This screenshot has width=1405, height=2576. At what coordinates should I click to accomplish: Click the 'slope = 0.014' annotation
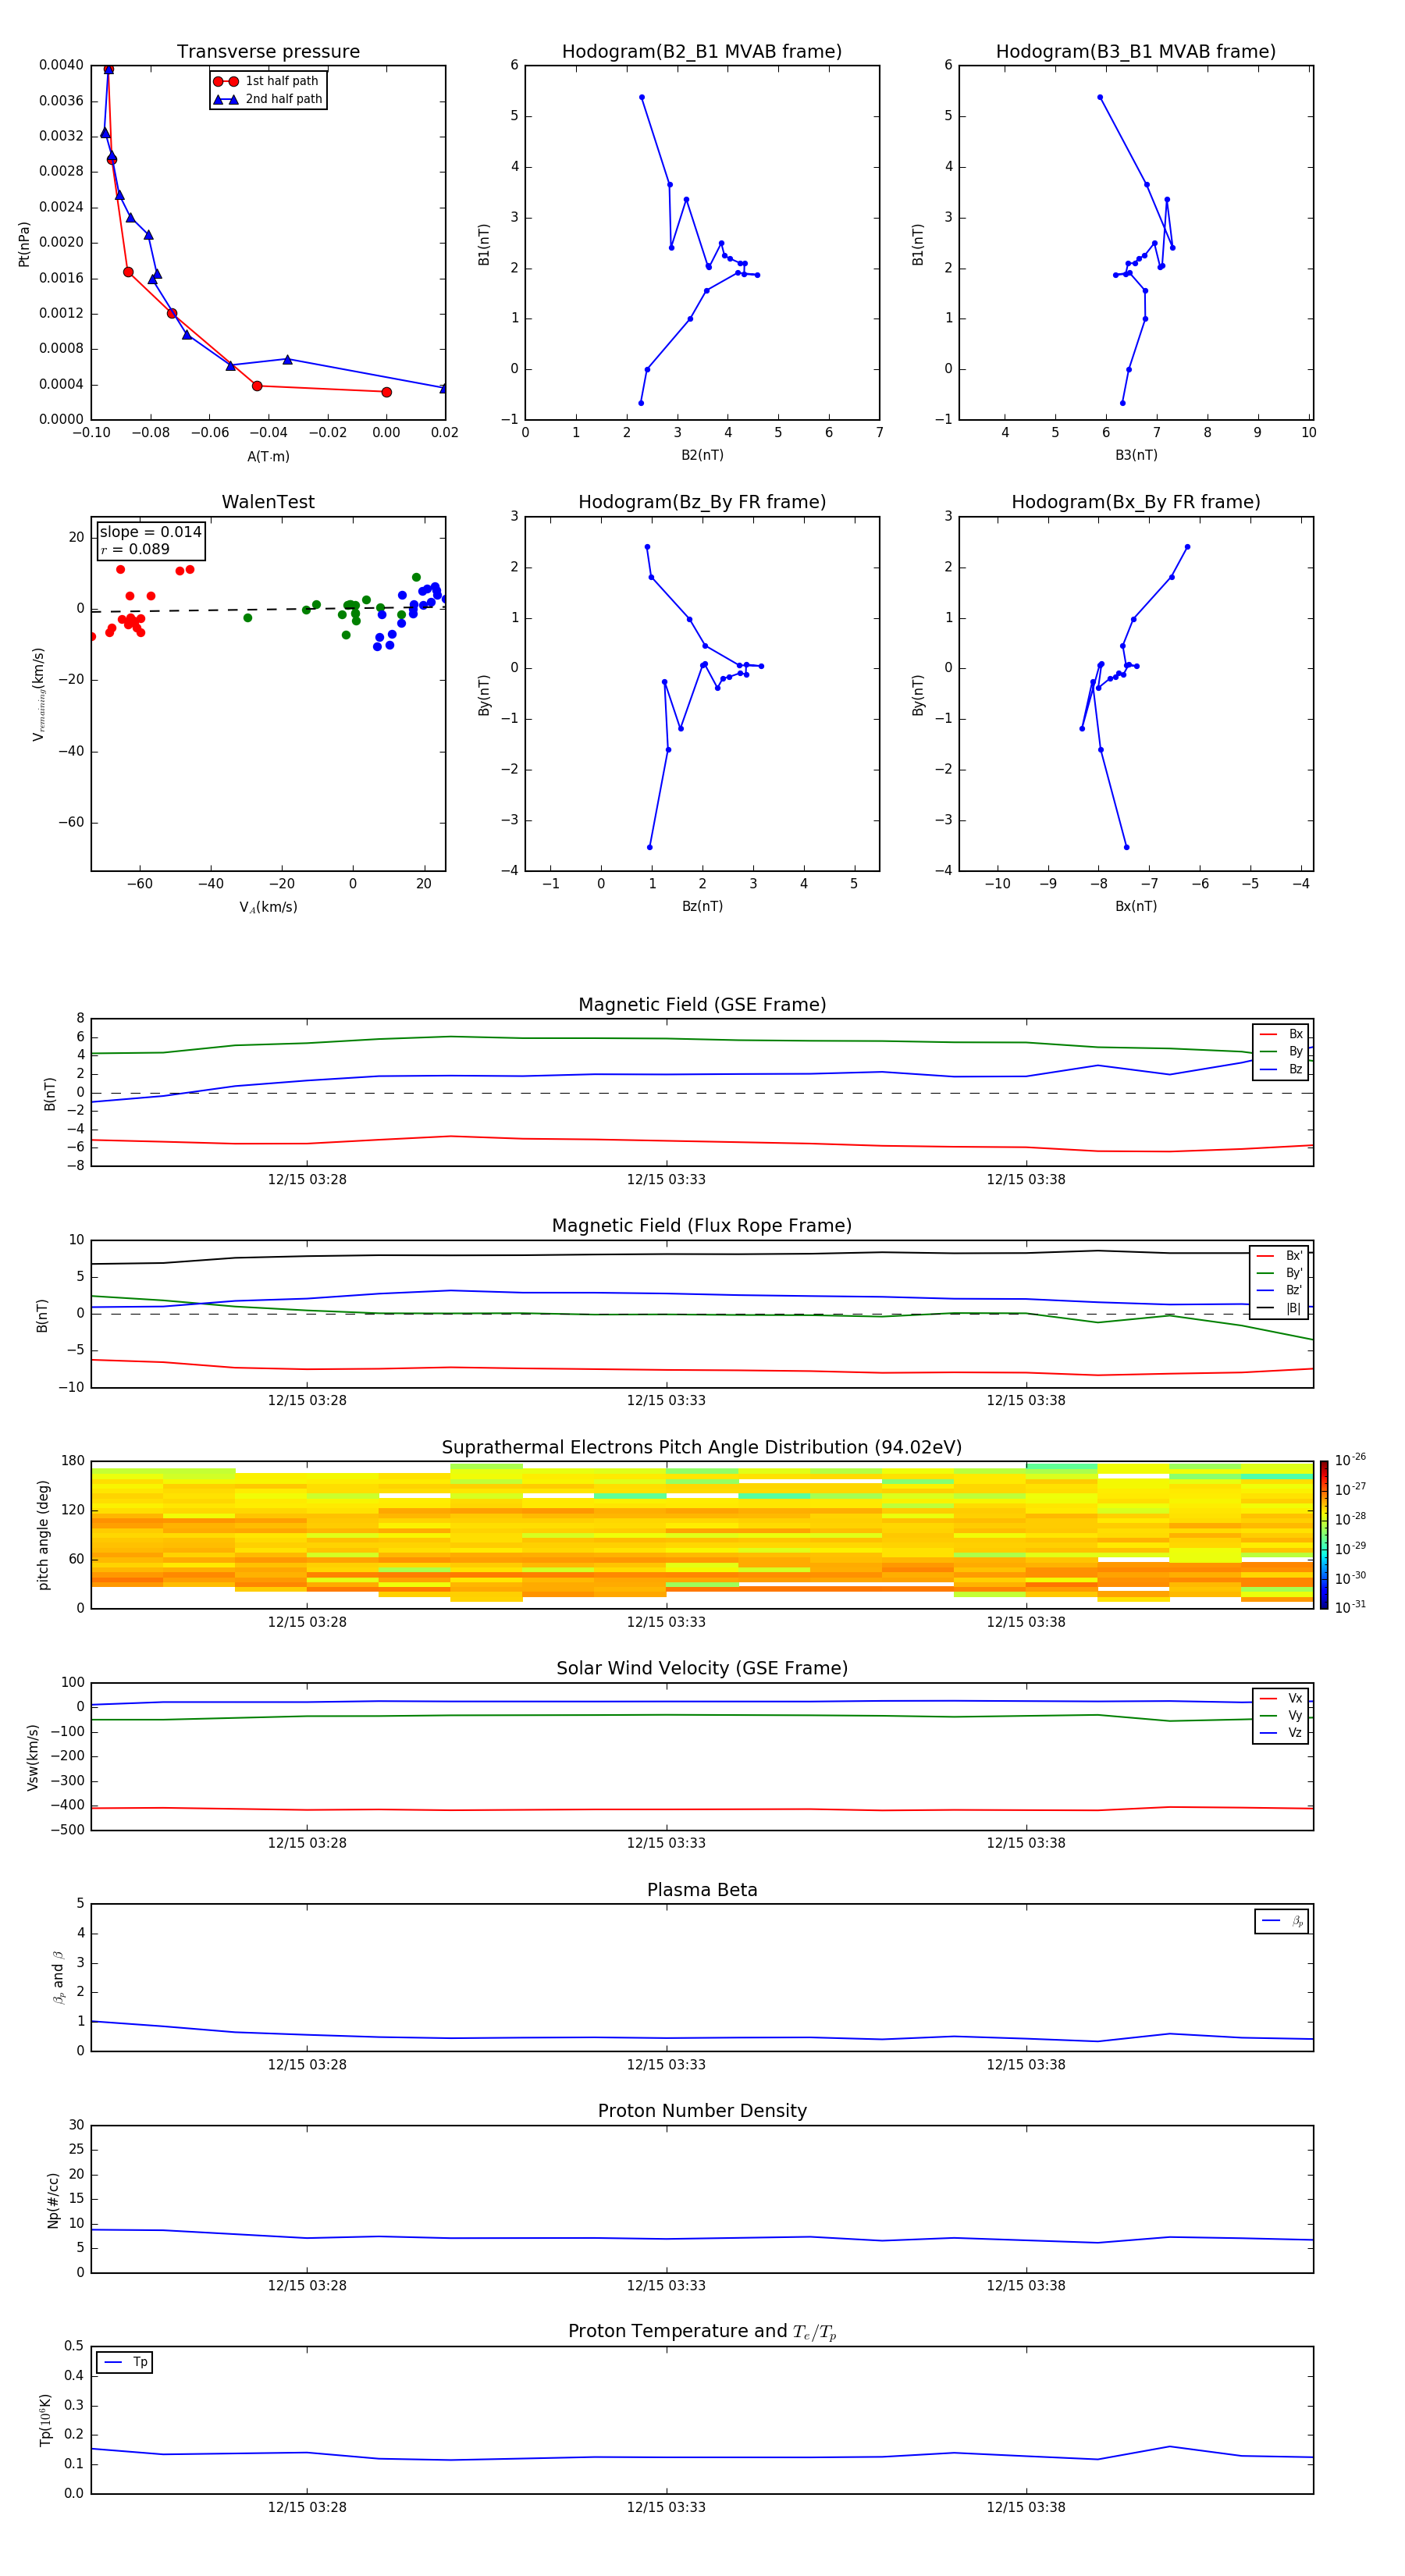click(x=150, y=532)
